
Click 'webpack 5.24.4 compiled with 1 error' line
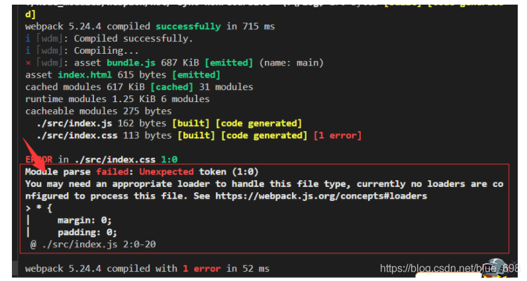point(147,268)
